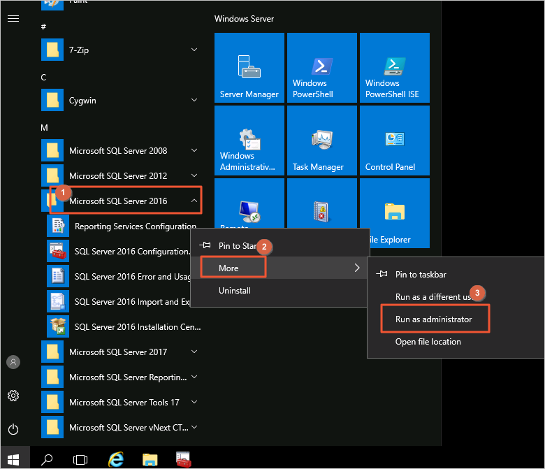Choose Pin to Start in context menu
Screen dimensions: 545x469
pyautogui.click(x=280, y=245)
